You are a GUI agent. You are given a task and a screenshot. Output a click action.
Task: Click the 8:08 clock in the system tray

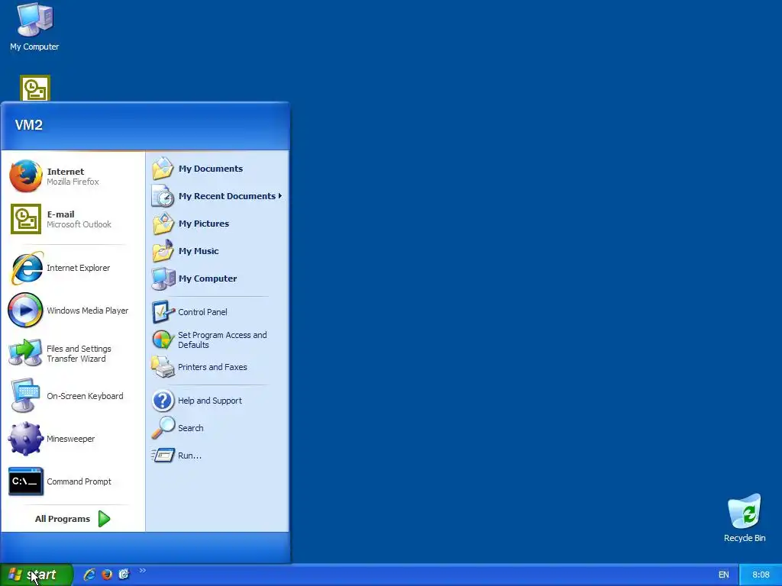tap(761, 575)
